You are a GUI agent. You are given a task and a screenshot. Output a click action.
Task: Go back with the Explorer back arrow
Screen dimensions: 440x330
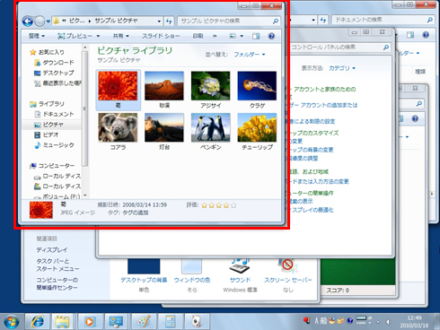coord(28,22)
